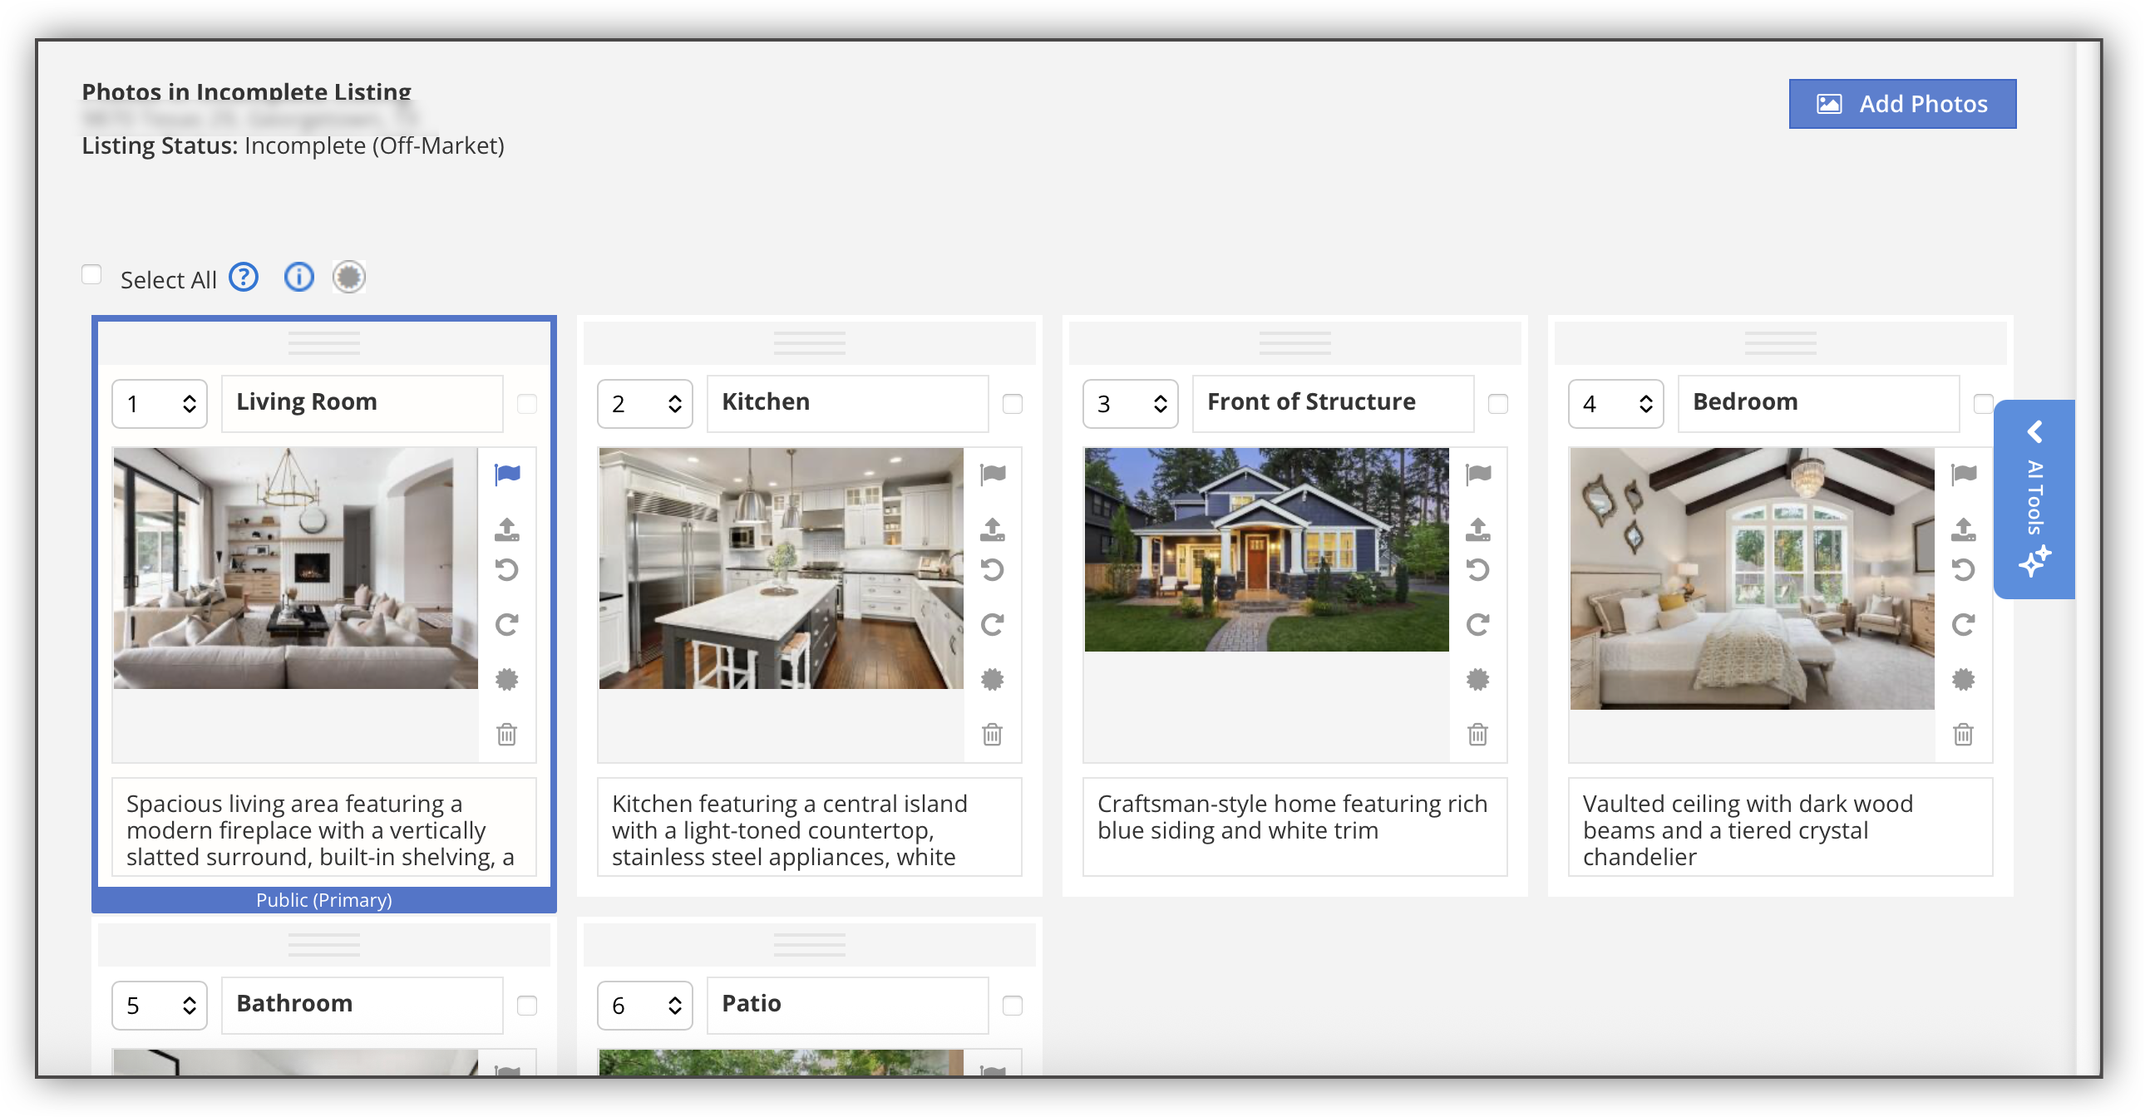Open the order selector for photo 3
Screen dimensions: 2145x1117
tap(1130, 404)
